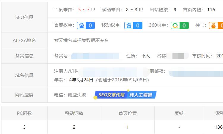Image resolution: width=223 pixels, height=134 pixels.
Task: Click the 360 weight green badge
Action: pyautogui.click(x=180, y=25)
